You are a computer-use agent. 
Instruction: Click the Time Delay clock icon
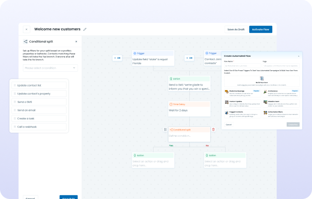tap(171, 104)
